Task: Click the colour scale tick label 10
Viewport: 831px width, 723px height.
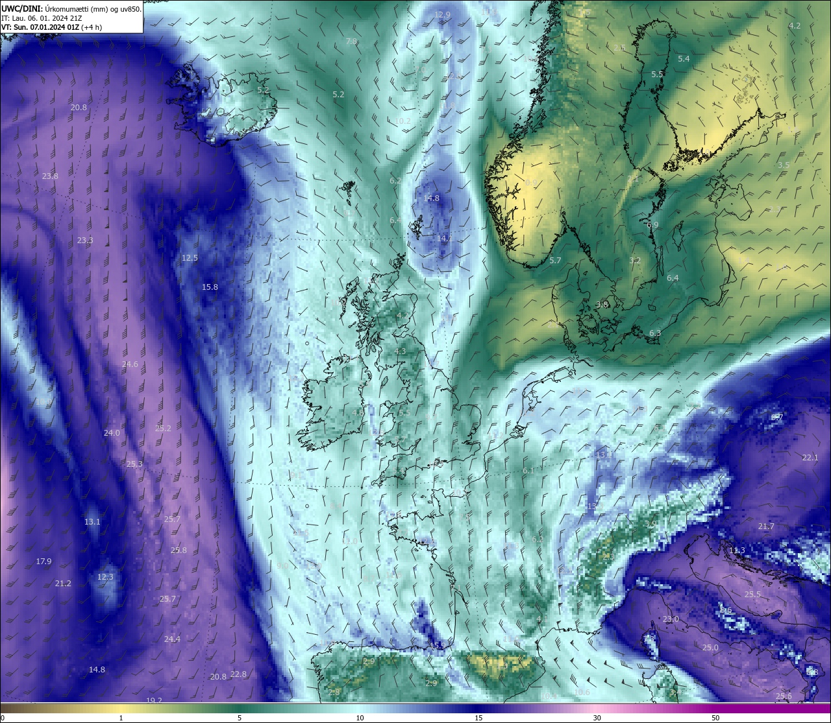Action: [x=360, y=718]
